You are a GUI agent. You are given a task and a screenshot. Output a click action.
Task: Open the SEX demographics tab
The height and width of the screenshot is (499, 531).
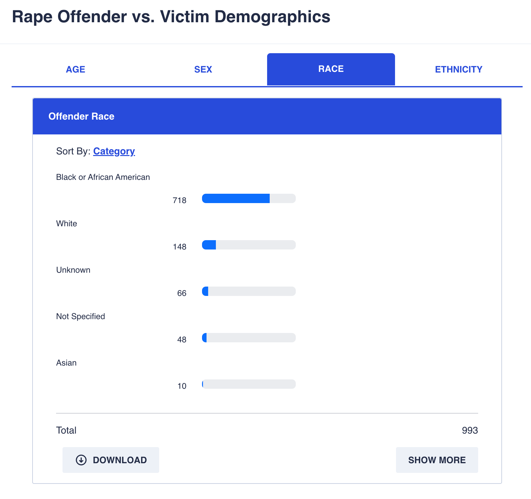(203, 69)
